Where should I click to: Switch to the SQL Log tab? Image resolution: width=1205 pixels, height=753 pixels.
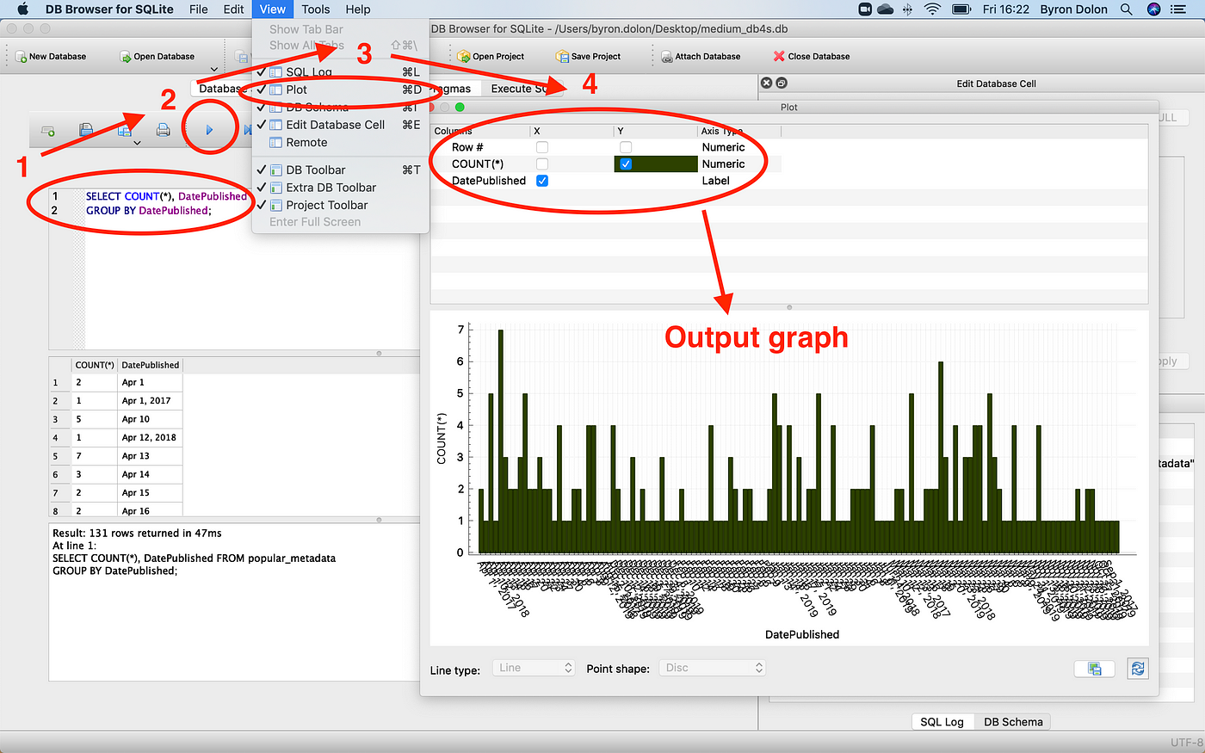pyautogui.click(x=942, y=722)
